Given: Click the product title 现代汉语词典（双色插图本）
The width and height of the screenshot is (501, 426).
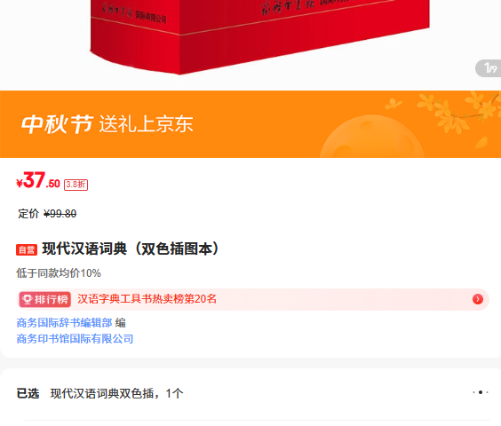Looking at the screenshot, I should tap(131, 249).
